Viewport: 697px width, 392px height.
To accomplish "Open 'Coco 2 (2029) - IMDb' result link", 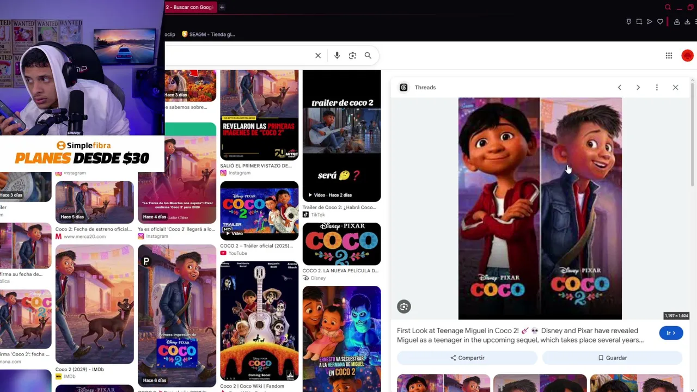I will [x=80, y=369].
